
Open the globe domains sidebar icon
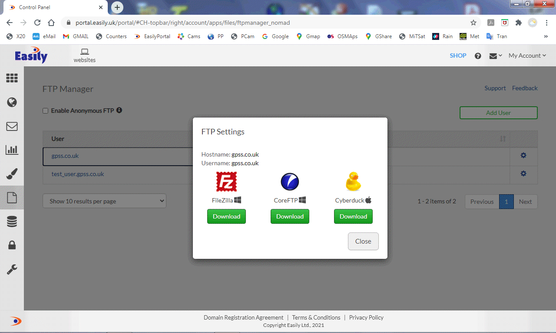click(12, 102)
